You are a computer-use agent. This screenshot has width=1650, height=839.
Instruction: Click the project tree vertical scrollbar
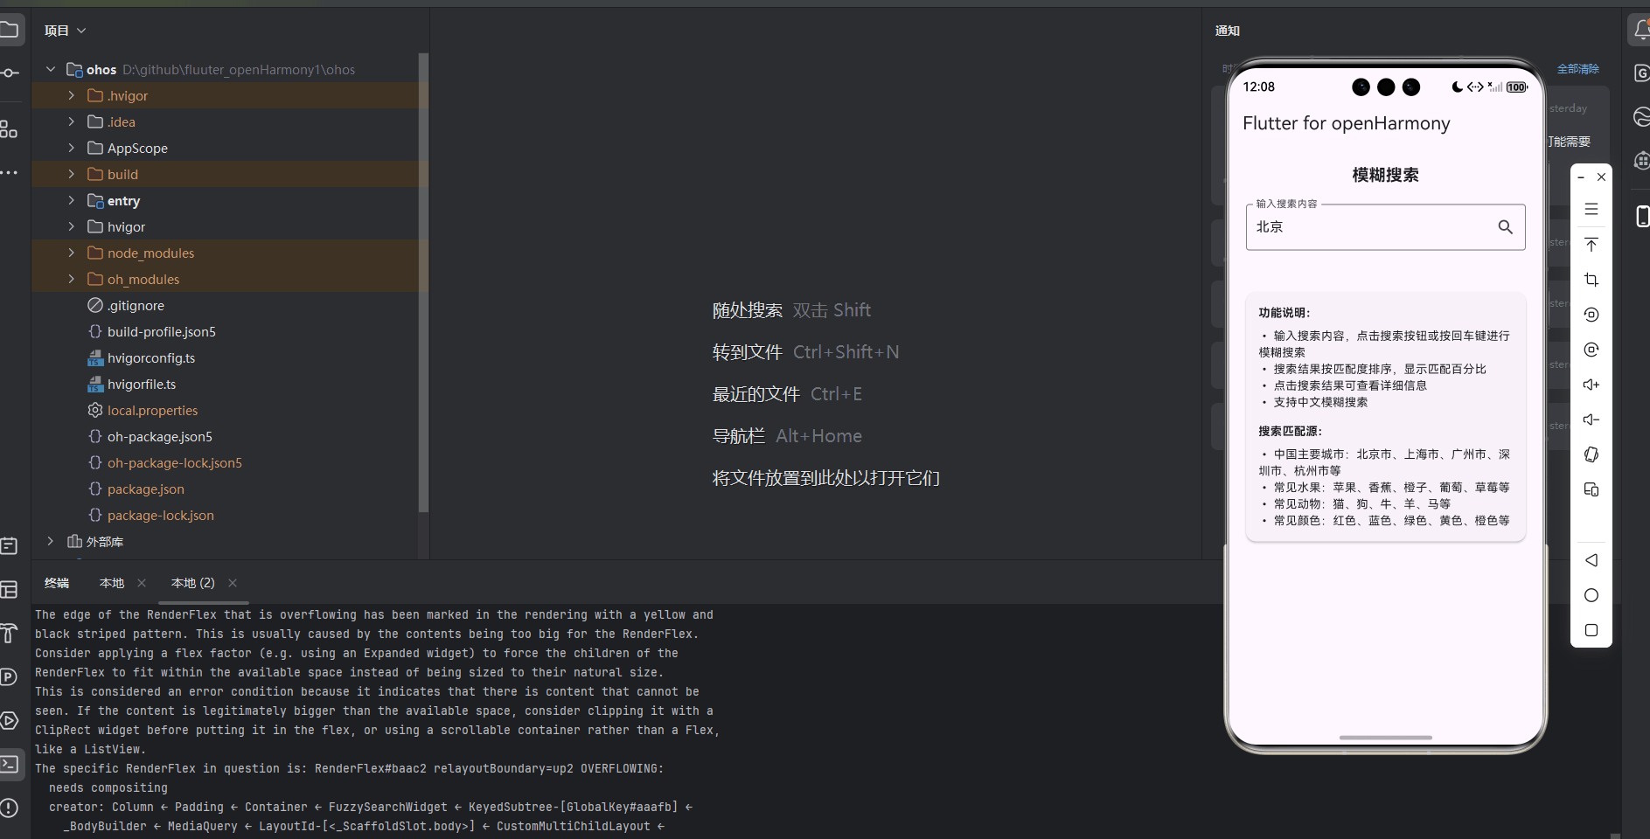(423, 282)
